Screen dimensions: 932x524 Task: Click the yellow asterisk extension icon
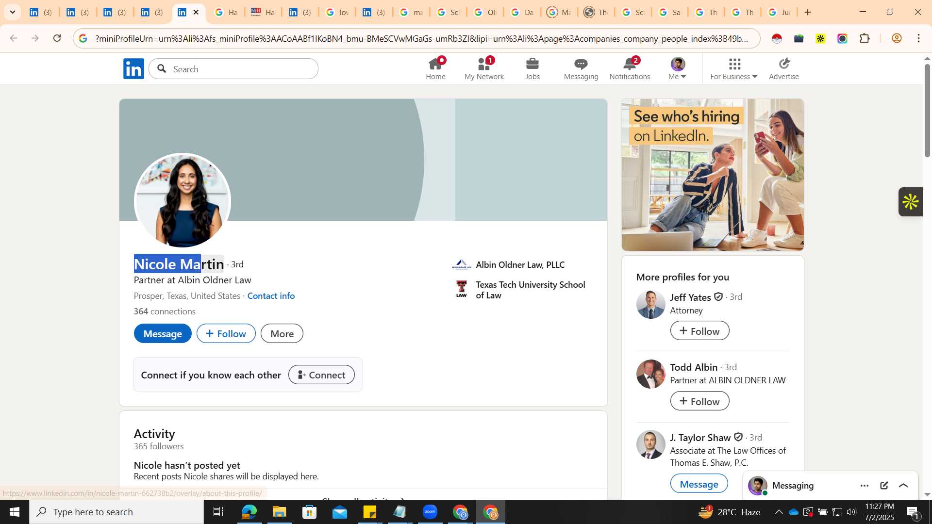pyautogui.click(x=820, y=38)
